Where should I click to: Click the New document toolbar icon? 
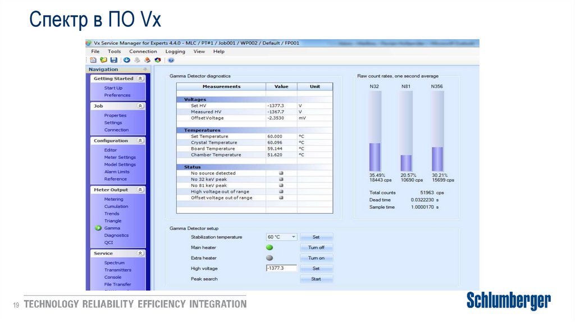click(93, 60)
